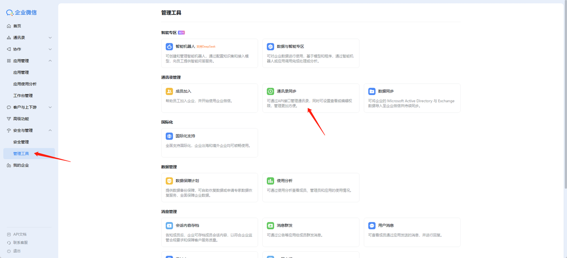Click the 智能机器人 robot icon
Screen dimensions: 567x258
tap(169, 46)
